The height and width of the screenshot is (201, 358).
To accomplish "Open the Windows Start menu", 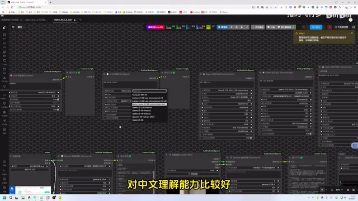I will pos(4,198).
